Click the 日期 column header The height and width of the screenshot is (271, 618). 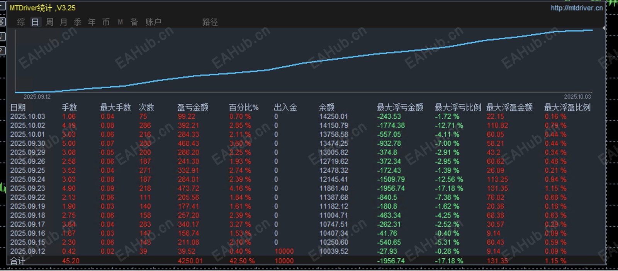click(18, 108)
